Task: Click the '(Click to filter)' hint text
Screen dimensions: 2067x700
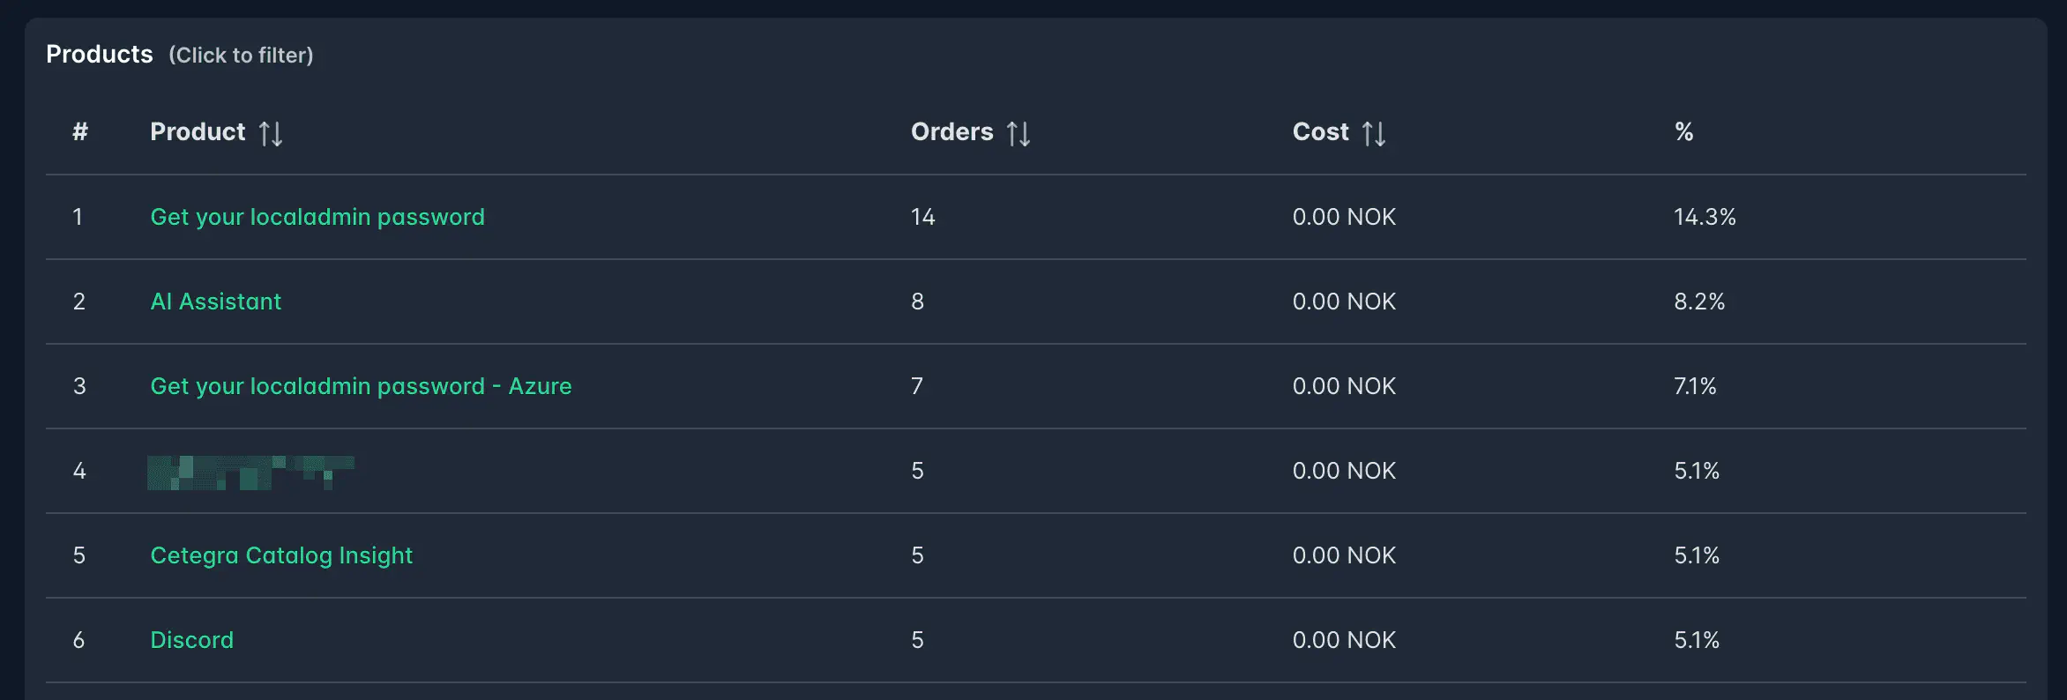Action: 241,55
